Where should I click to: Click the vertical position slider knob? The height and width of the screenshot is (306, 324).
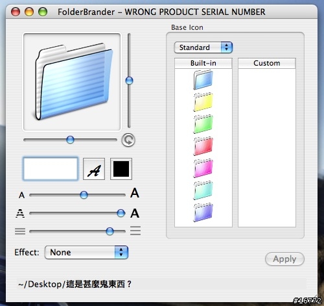[129, 81]
